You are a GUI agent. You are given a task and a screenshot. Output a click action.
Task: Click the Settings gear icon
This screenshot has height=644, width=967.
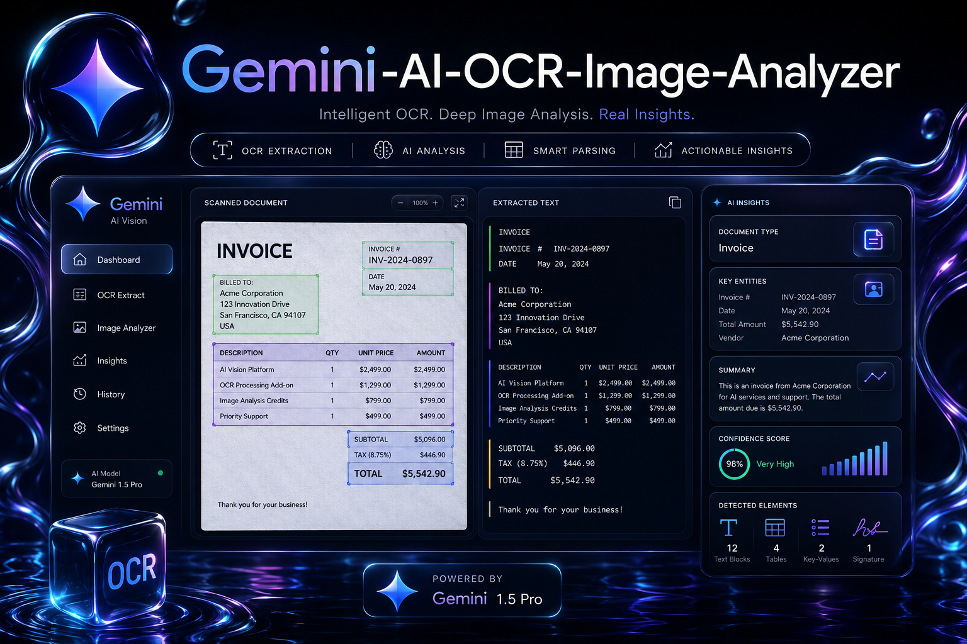tap(80, 428)
